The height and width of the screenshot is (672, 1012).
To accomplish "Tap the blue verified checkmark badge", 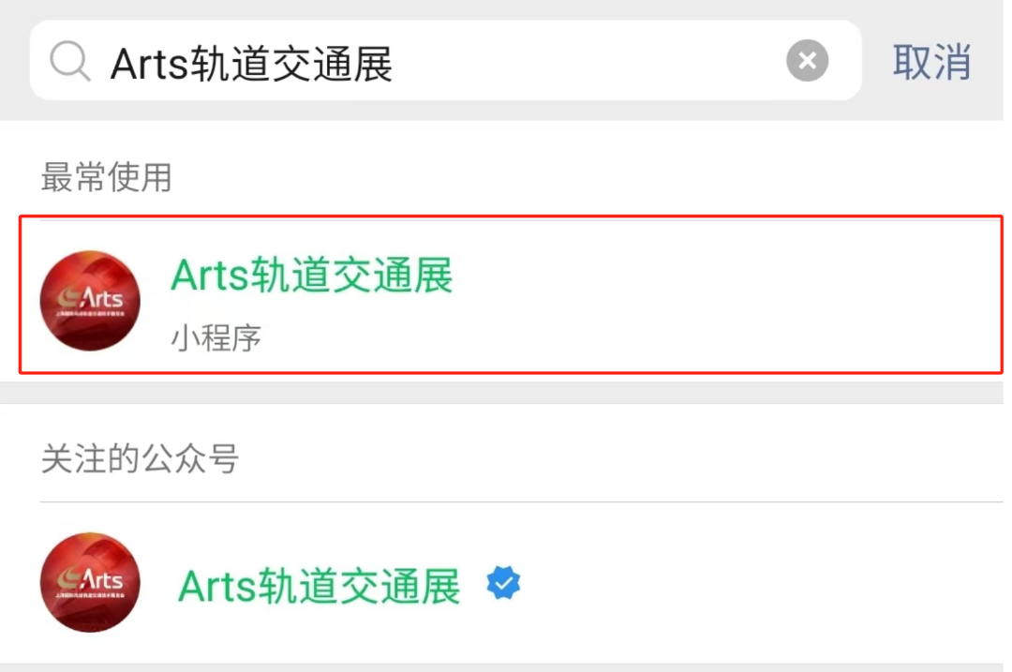I will [503, 583].
